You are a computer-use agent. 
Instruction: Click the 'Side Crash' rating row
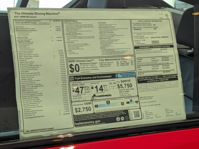[155, 68]
